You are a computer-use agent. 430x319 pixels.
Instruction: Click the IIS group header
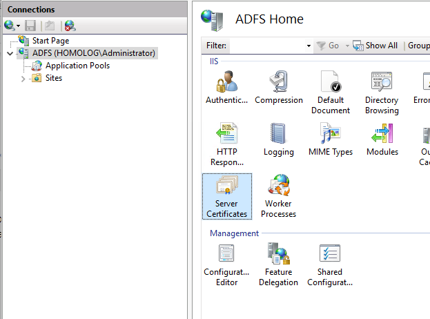point(214,61)
